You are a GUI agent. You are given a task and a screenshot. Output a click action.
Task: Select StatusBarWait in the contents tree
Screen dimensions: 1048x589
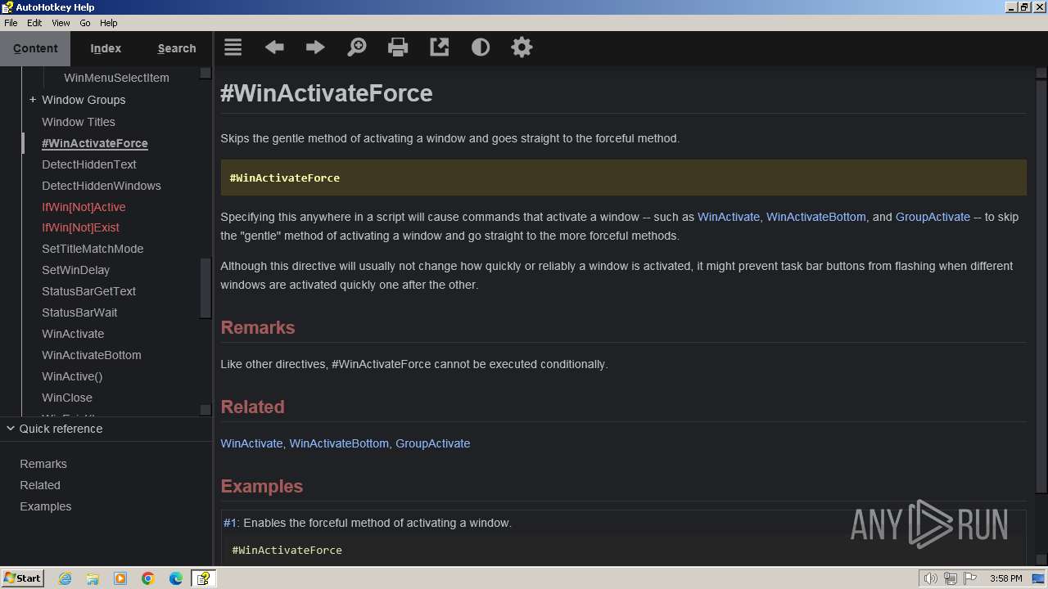click(79, 312)
